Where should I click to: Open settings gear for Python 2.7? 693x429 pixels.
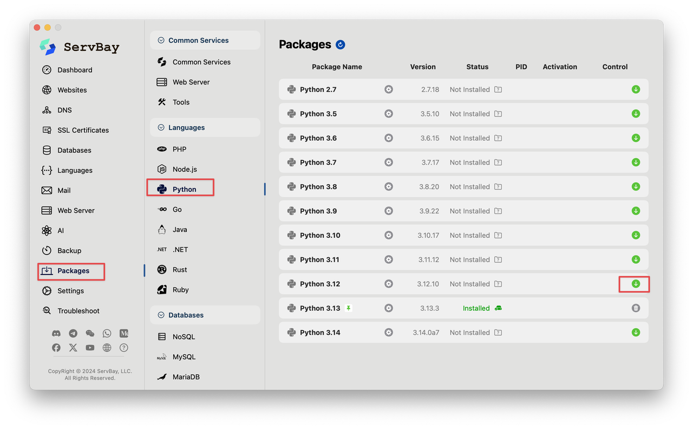389,89
